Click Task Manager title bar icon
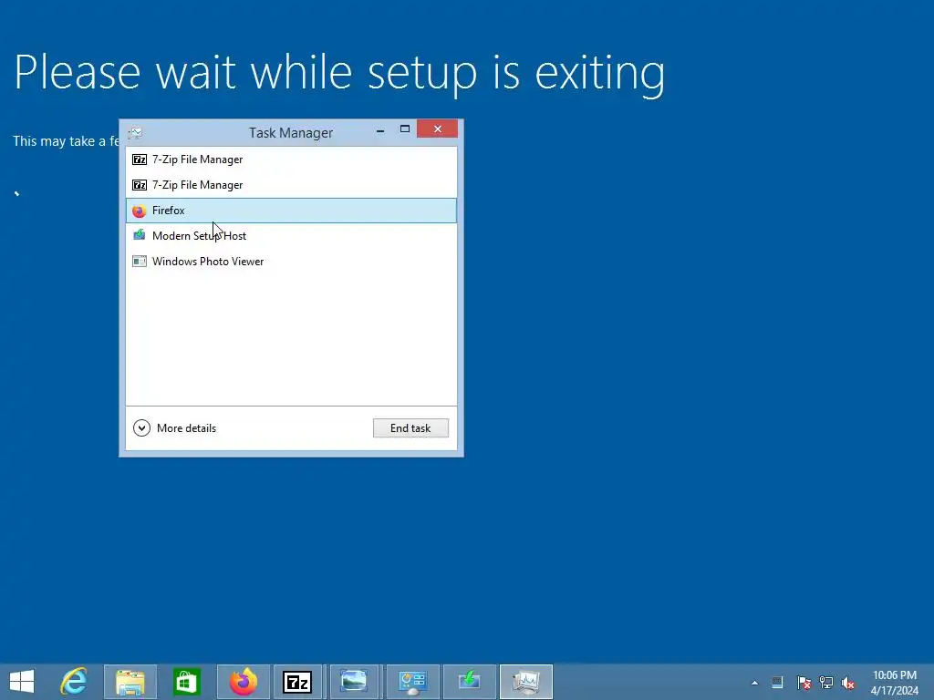Image resolution: width=934 pixels, height=700 pixels. [x=135, y=133]
